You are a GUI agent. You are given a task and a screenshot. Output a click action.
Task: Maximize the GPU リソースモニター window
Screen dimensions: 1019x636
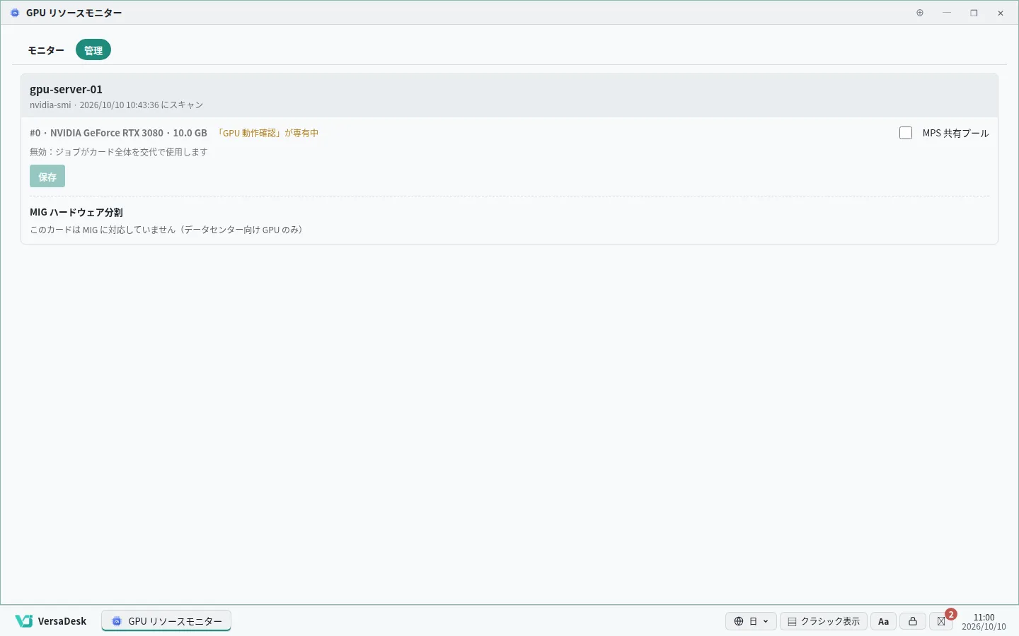pyautogui.click(x=974, y=13)
